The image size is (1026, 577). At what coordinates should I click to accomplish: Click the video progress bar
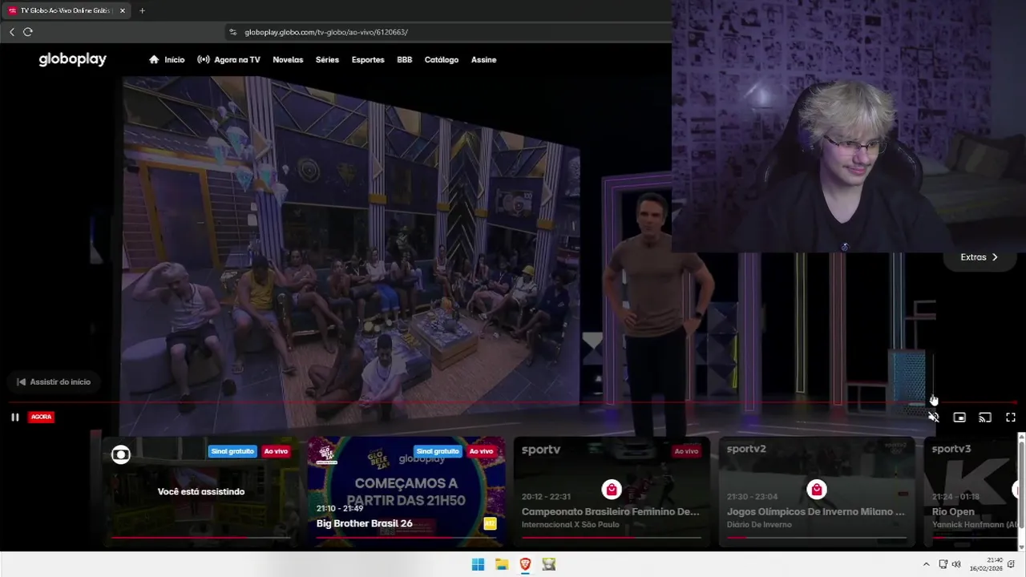pyautogui.click(x=513, y=402)
